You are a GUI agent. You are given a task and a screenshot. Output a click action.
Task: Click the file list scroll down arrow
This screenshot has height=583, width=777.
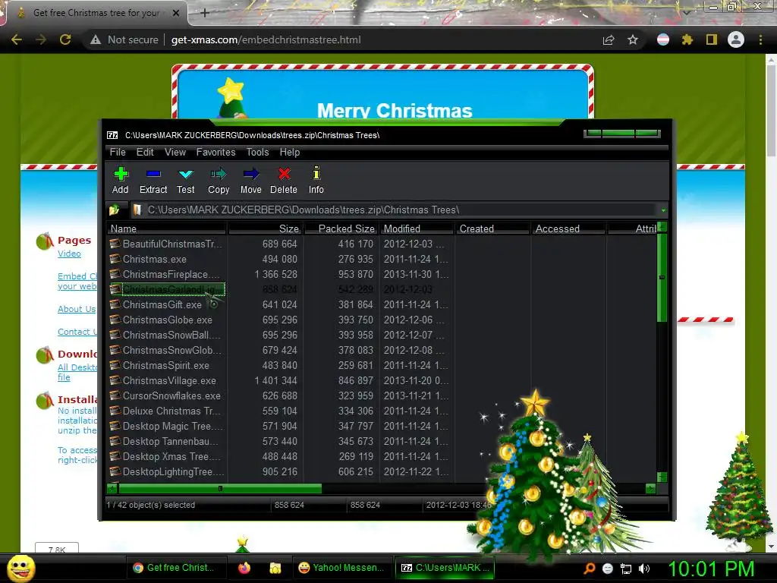pyautogui.click(x=662, y=477)
